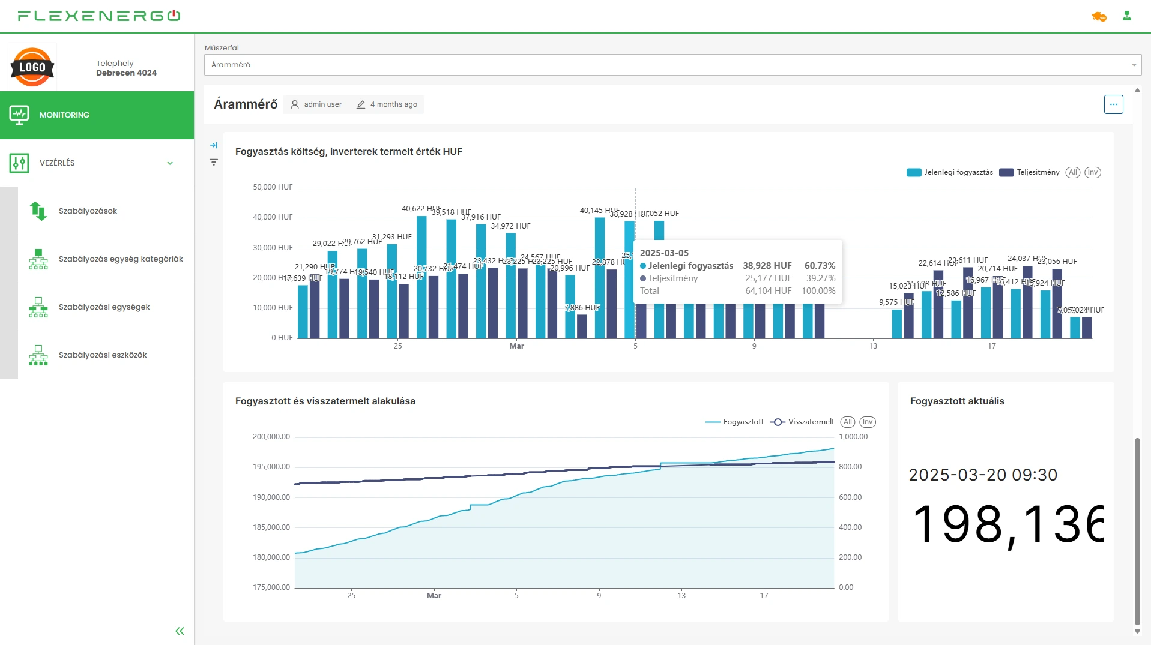Viewport: 1151px width, 645px height.
Task: Collapse sidebar with double chevron icon
Action: pos(180,631)
